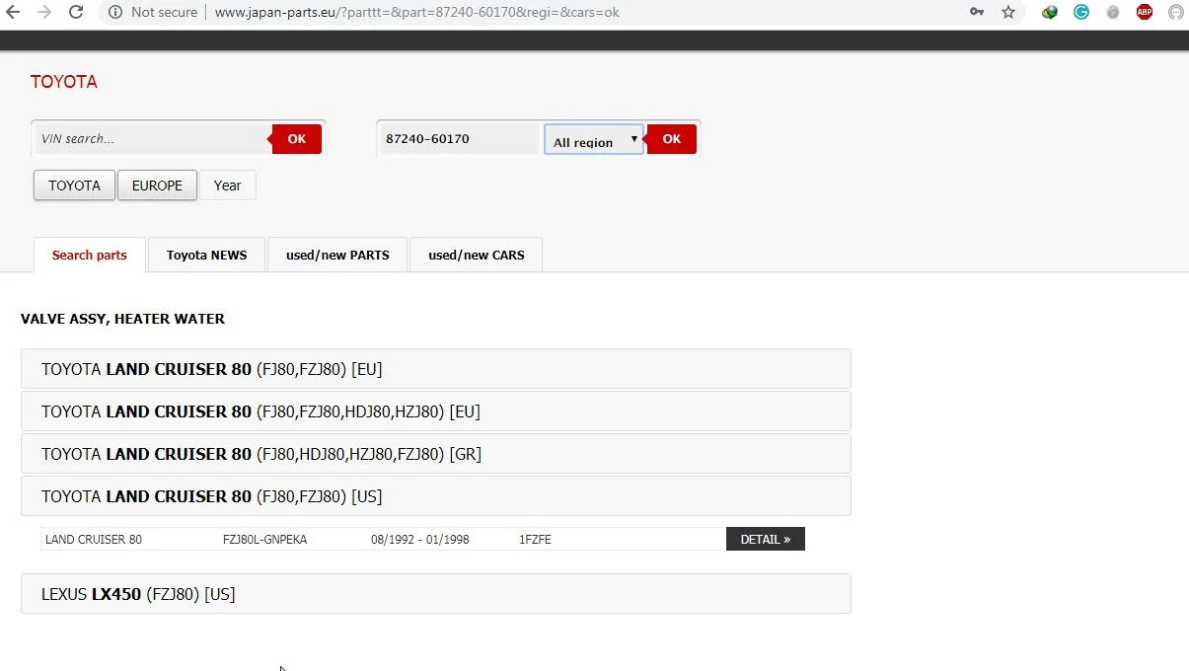The height and width of the screenshot is (671, 1189).
Task: Open the Adblock Plus extension icon
Action: (1144, 12)
